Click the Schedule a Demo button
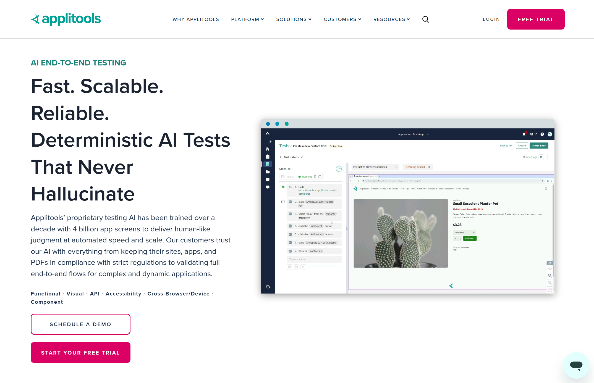The height and width of the screenshot is (383, 594). (80, 324)
